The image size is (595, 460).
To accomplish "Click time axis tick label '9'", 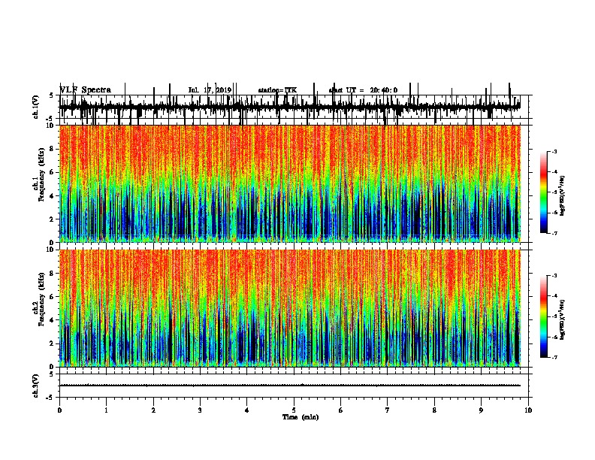I will pos(481,410).
